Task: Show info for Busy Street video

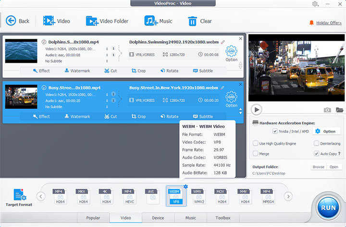Action: [44, 88]
